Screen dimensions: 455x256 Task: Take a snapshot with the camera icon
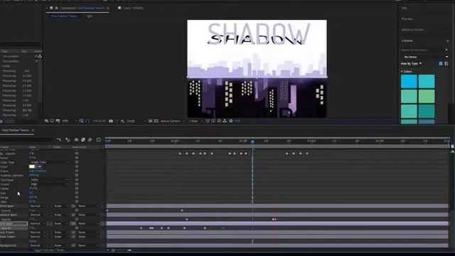click(111, 121)
